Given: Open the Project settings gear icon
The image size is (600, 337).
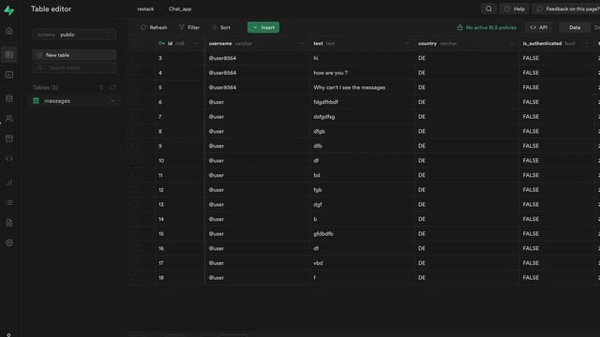Looking at the screenshot, I should [9, 242].
